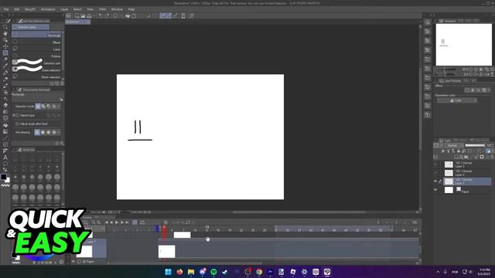Choose the Rectangle selection sub tool
Viewport: 495px width, 278px height.
point(36,35)
